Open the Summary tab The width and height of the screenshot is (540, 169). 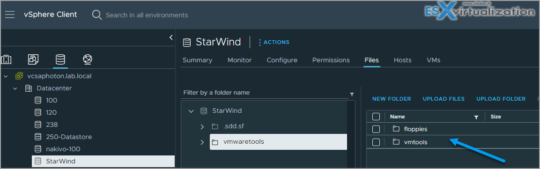click(x=197, y=60)
